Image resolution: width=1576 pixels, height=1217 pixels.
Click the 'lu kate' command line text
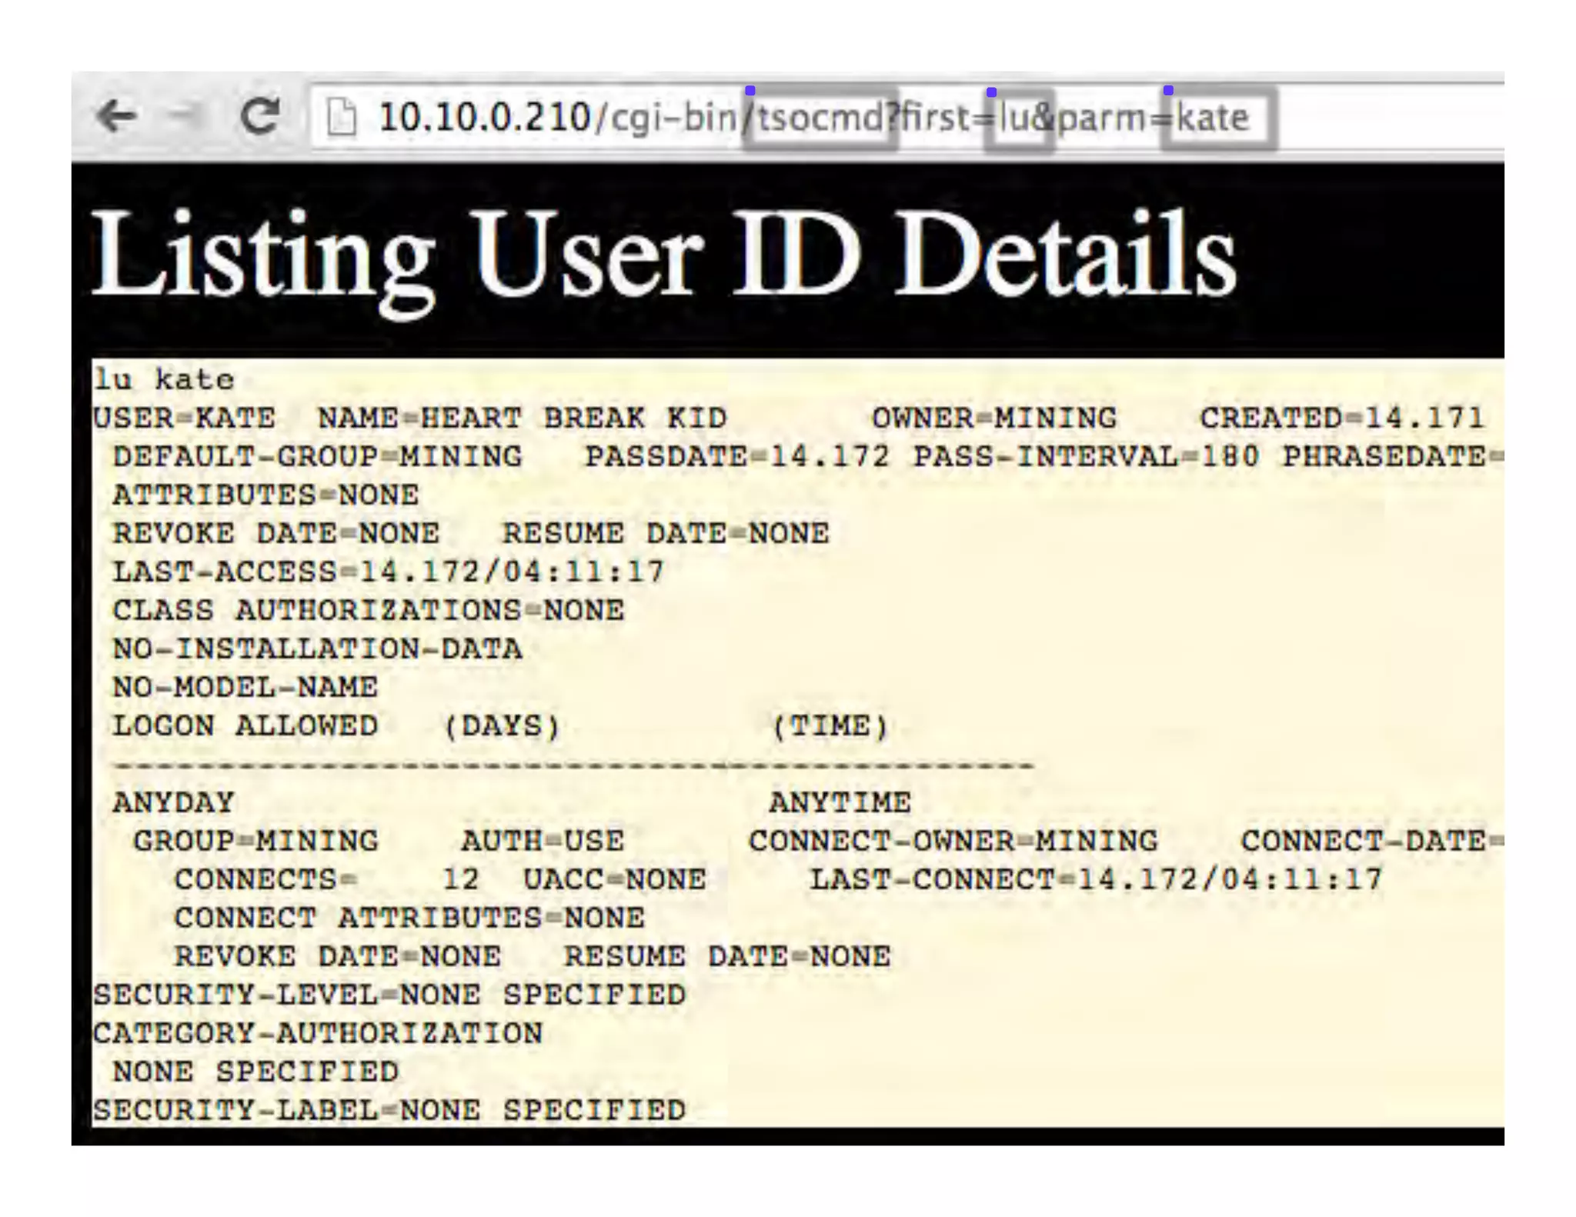(163, 379)
